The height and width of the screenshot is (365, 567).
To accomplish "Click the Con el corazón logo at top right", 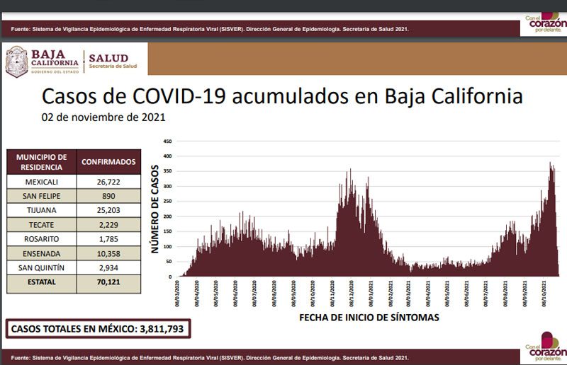I will point(547,23).
